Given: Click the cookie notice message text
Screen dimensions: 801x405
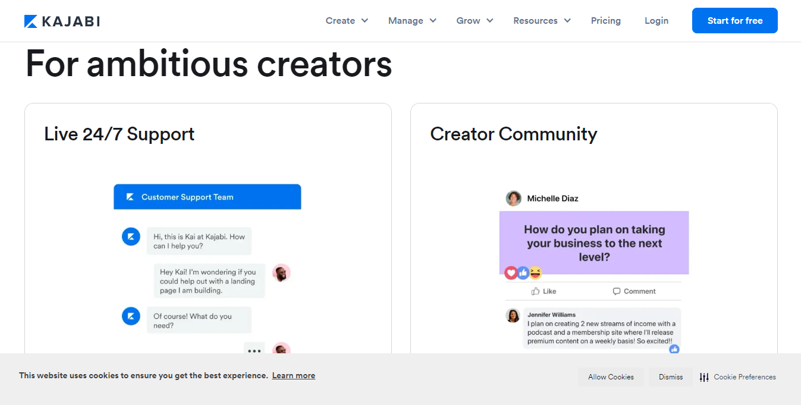Looking at the screenshot, I should click(x=143, y=376).
